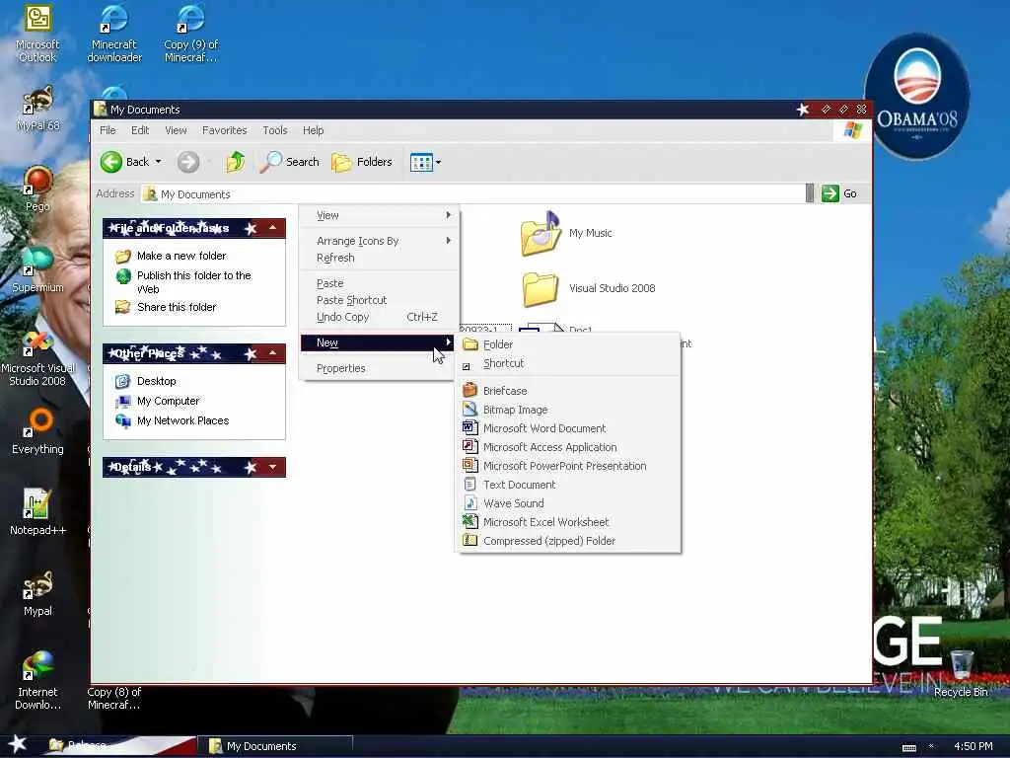Click the My Documents address field
Viewport: 1010px width, 758px height.
[x=472, y=194]
